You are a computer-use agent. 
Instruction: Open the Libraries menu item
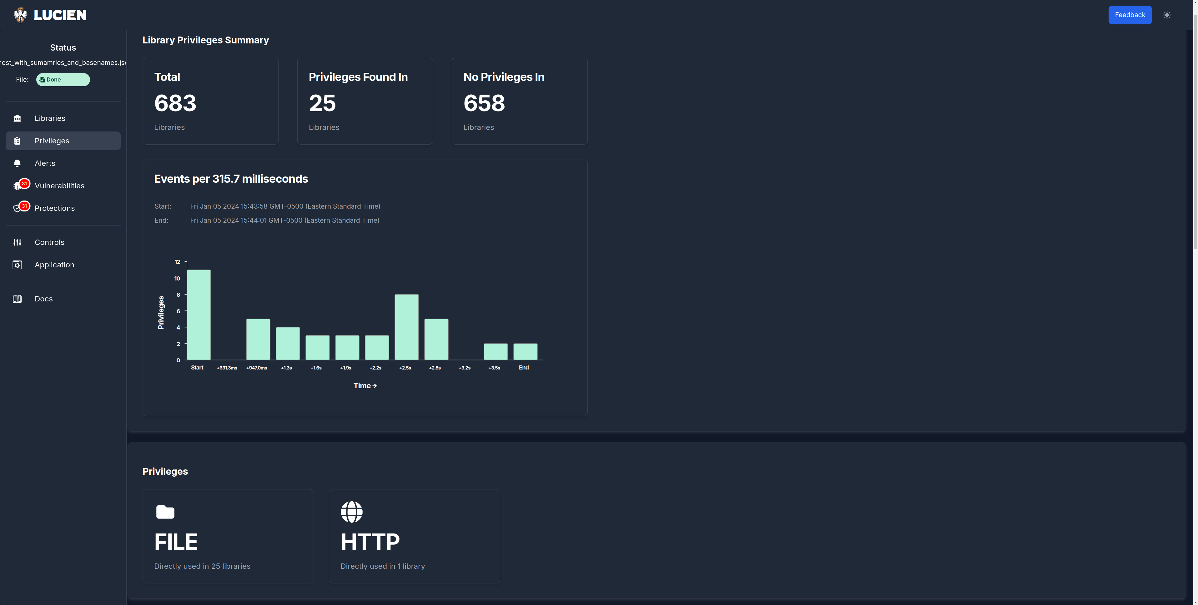pos(50,118)
